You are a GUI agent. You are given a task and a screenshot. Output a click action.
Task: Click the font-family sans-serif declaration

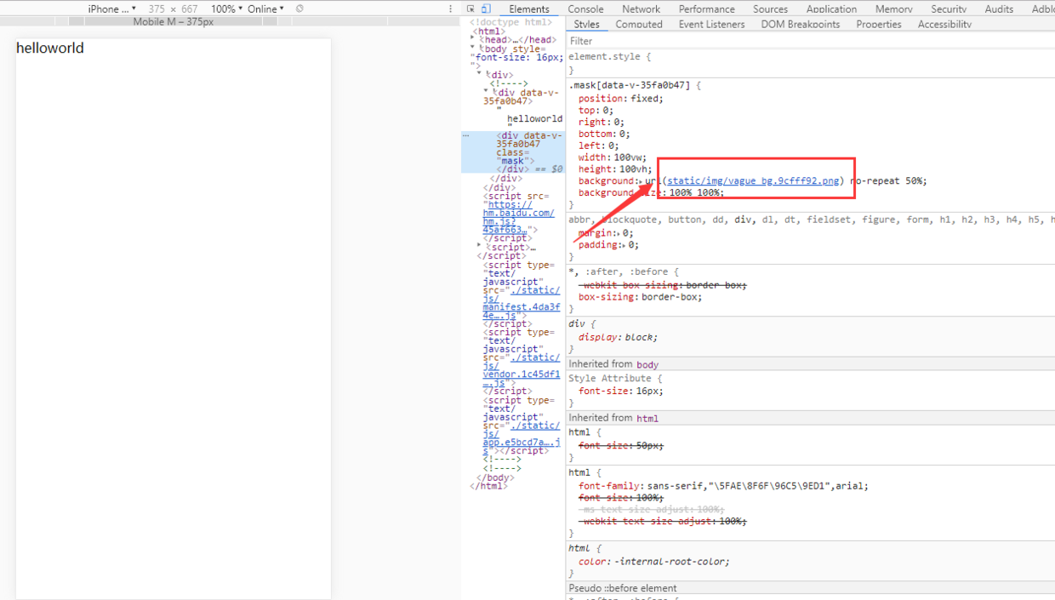[x=724, y=486]
